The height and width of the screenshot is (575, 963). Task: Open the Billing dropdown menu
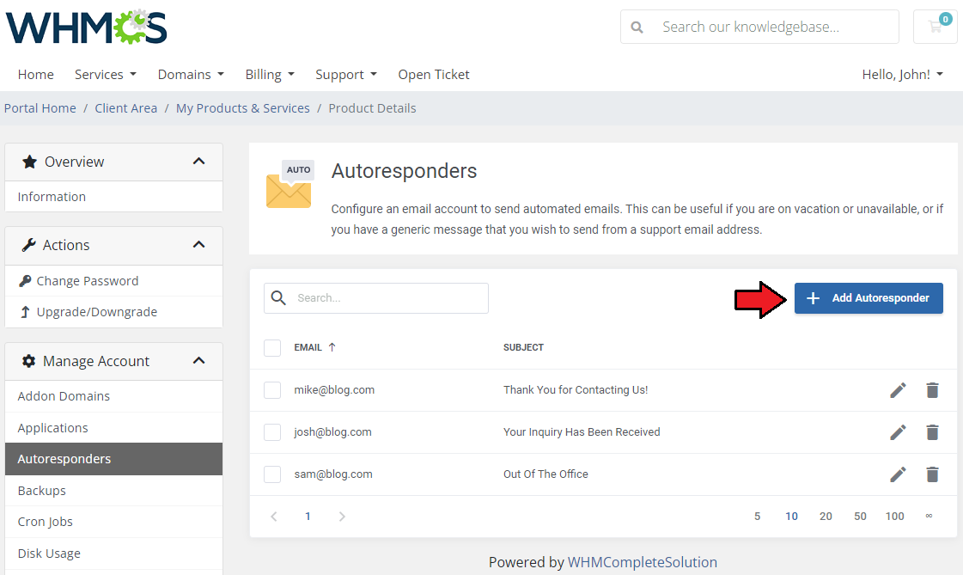tap(271, 74)
